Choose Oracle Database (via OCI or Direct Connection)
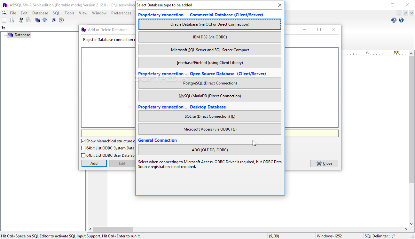The width and height of the screenshot is (415, 239). pos(210,24)
